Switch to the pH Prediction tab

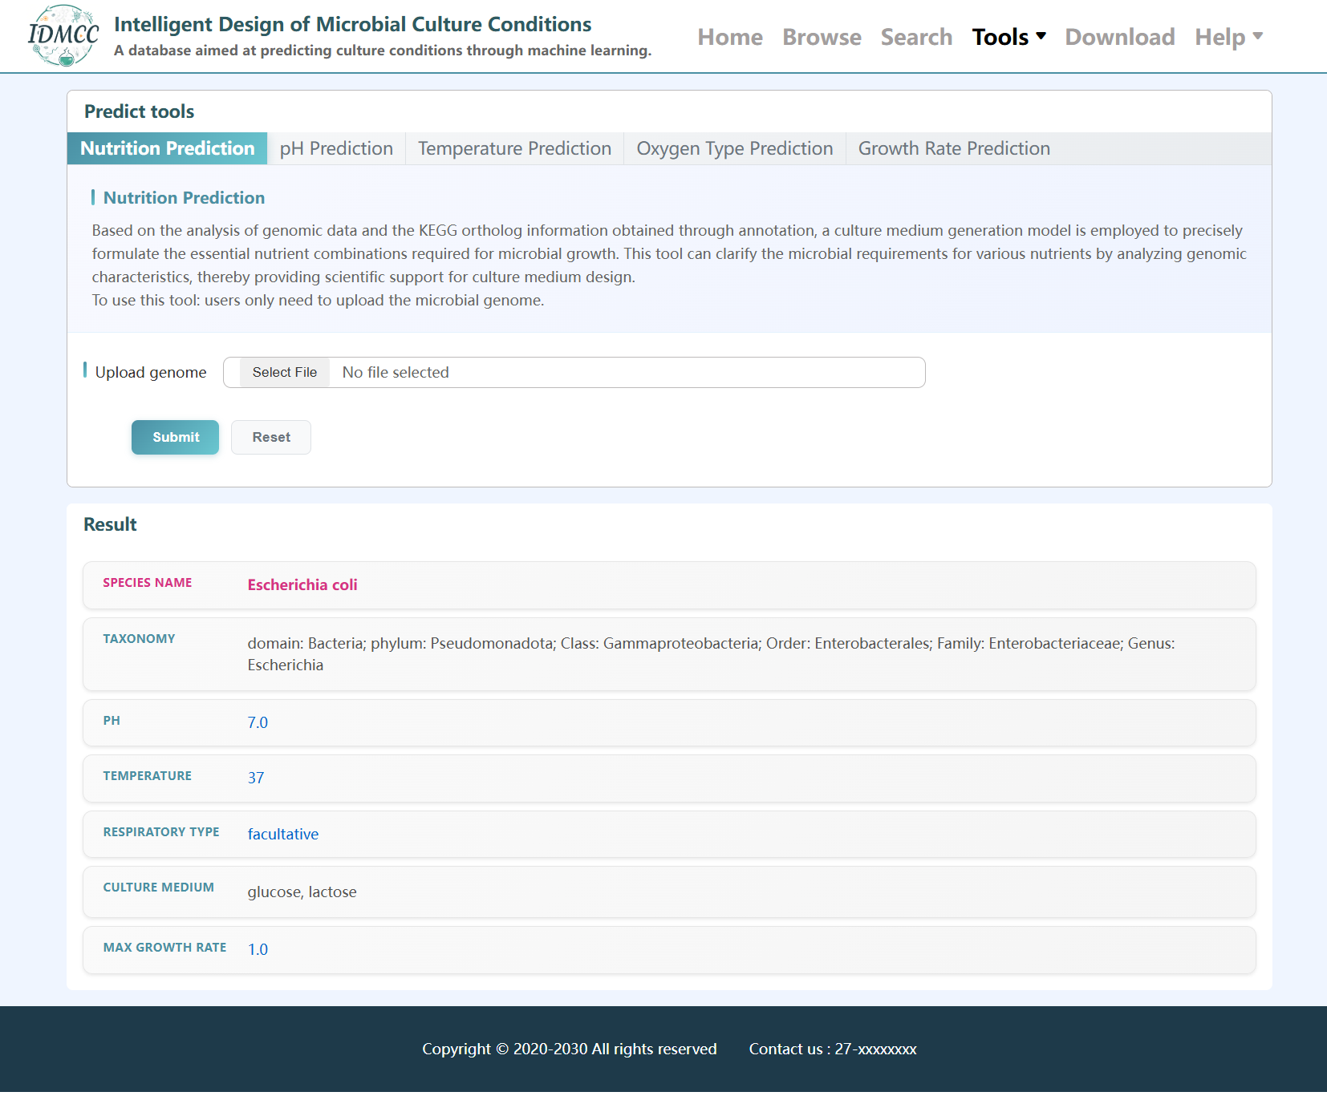pyautogui.click(x=336, y=148)
